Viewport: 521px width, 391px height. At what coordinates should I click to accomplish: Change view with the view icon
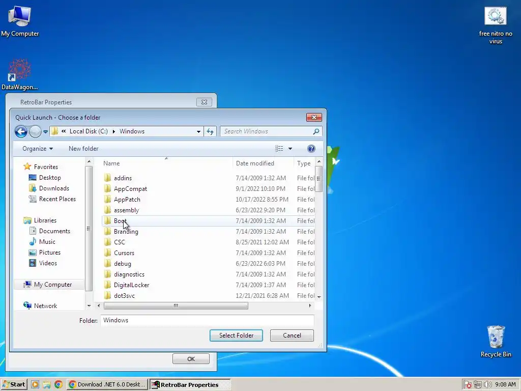click(x=279, y=149)
